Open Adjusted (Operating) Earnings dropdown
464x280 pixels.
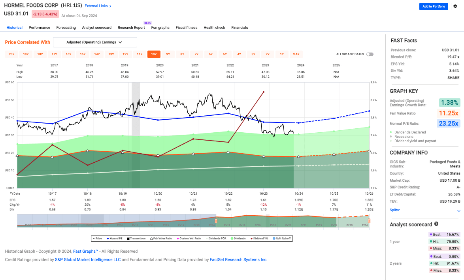pyautogui.click(x=95, y=42)
